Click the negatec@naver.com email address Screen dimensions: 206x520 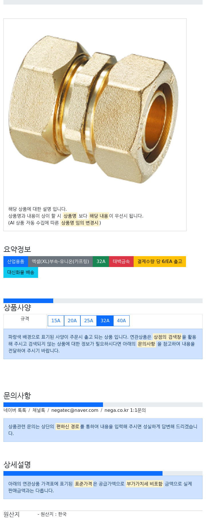(x=75, y=410)
